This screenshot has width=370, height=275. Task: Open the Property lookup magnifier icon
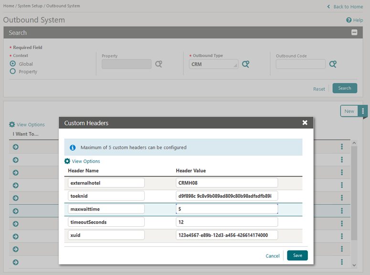(159, 64)
